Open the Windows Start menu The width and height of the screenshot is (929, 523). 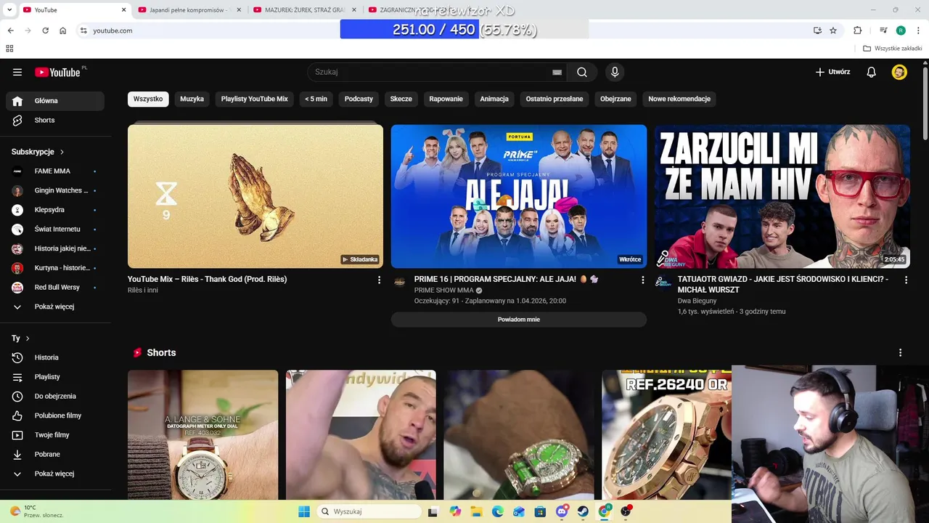(x=304, y=511)
